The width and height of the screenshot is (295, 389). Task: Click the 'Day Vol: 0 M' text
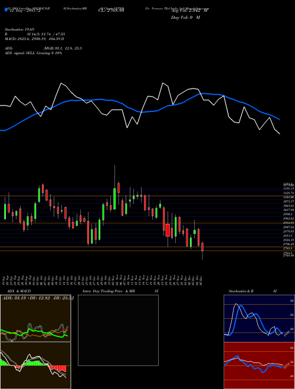185,18
